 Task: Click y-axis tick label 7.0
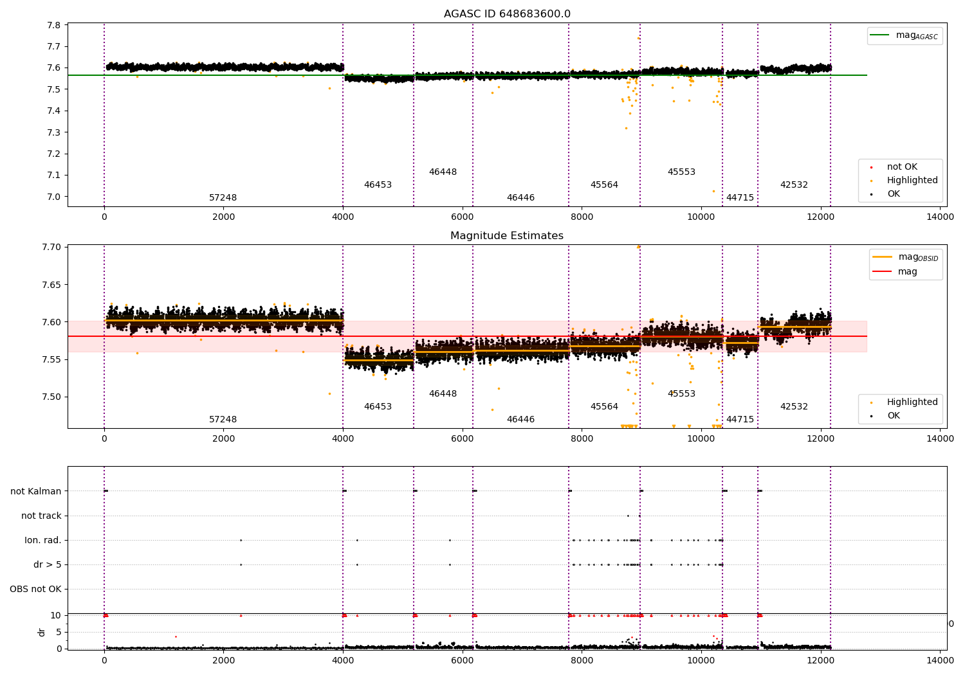coord(54,197)
